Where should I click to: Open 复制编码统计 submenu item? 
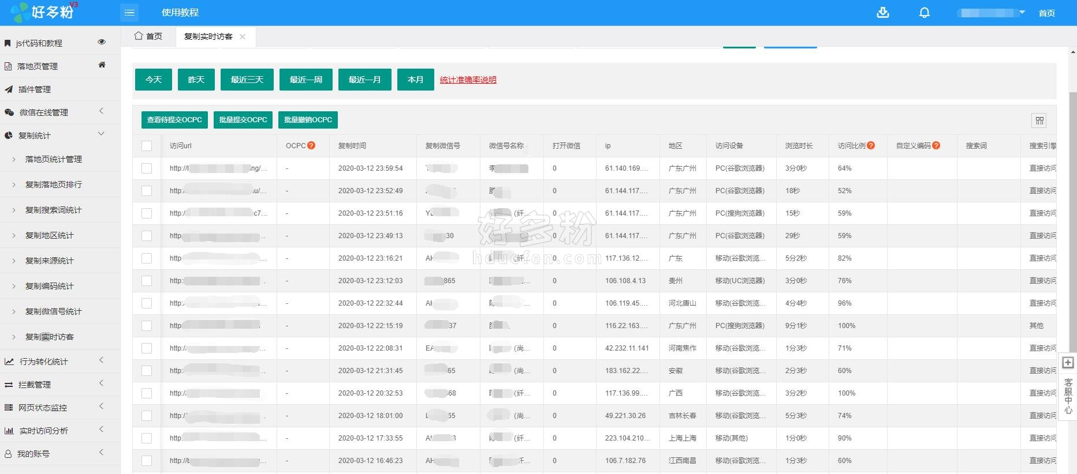click(x=50, y=286)
